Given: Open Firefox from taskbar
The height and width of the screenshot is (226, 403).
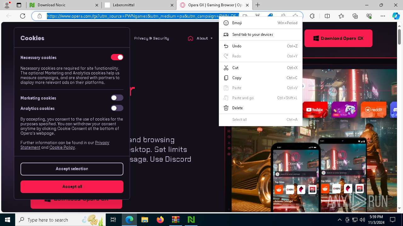Looking at the screenshot, I should coord(160,220).
